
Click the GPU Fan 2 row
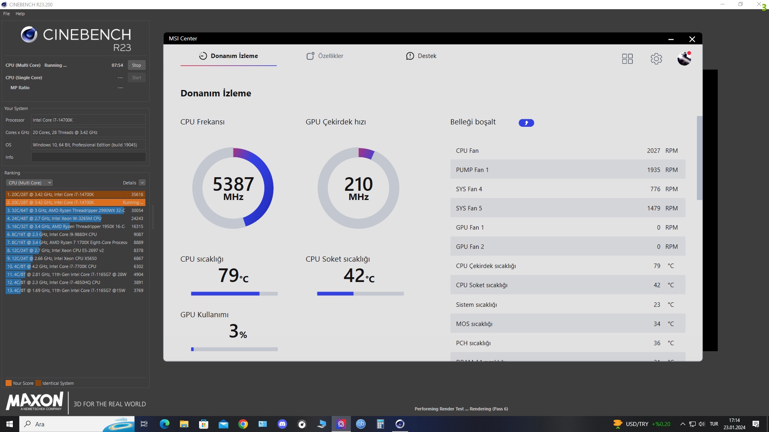[568, 247]
